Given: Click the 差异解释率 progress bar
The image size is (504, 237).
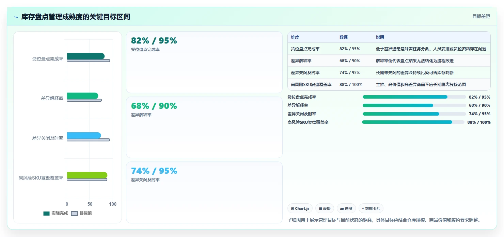Looking at the screenshot, I should tap(414, 105).
